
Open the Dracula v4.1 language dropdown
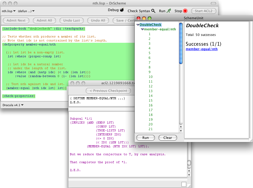pyautogui.click(x=13, y=105)
